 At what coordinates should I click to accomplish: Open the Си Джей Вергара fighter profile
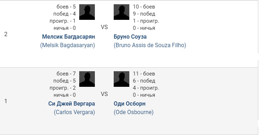(x=71, y=103)
